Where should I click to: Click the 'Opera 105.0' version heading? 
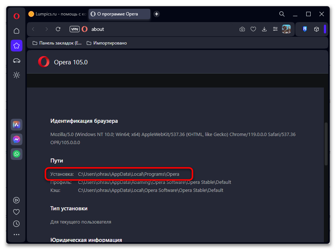71,62
